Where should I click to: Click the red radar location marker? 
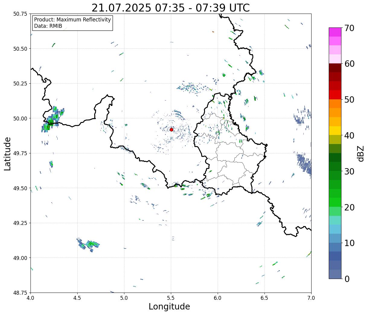(171, 130)
